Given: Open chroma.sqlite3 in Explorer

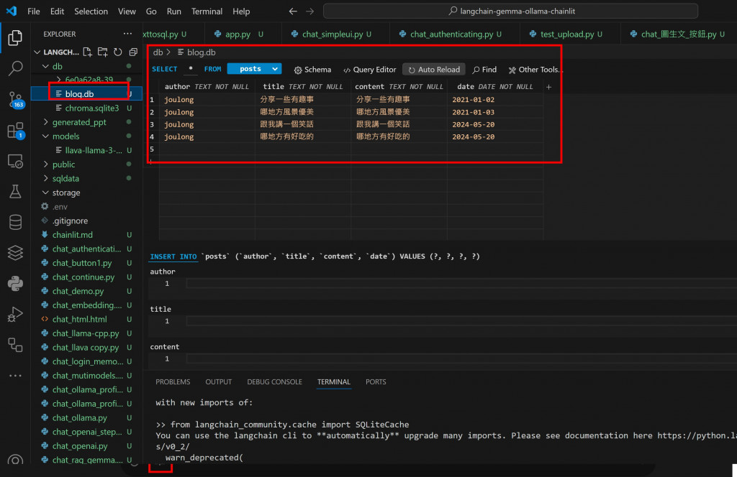Looking at the screenshot, I should tap(86, 108).
